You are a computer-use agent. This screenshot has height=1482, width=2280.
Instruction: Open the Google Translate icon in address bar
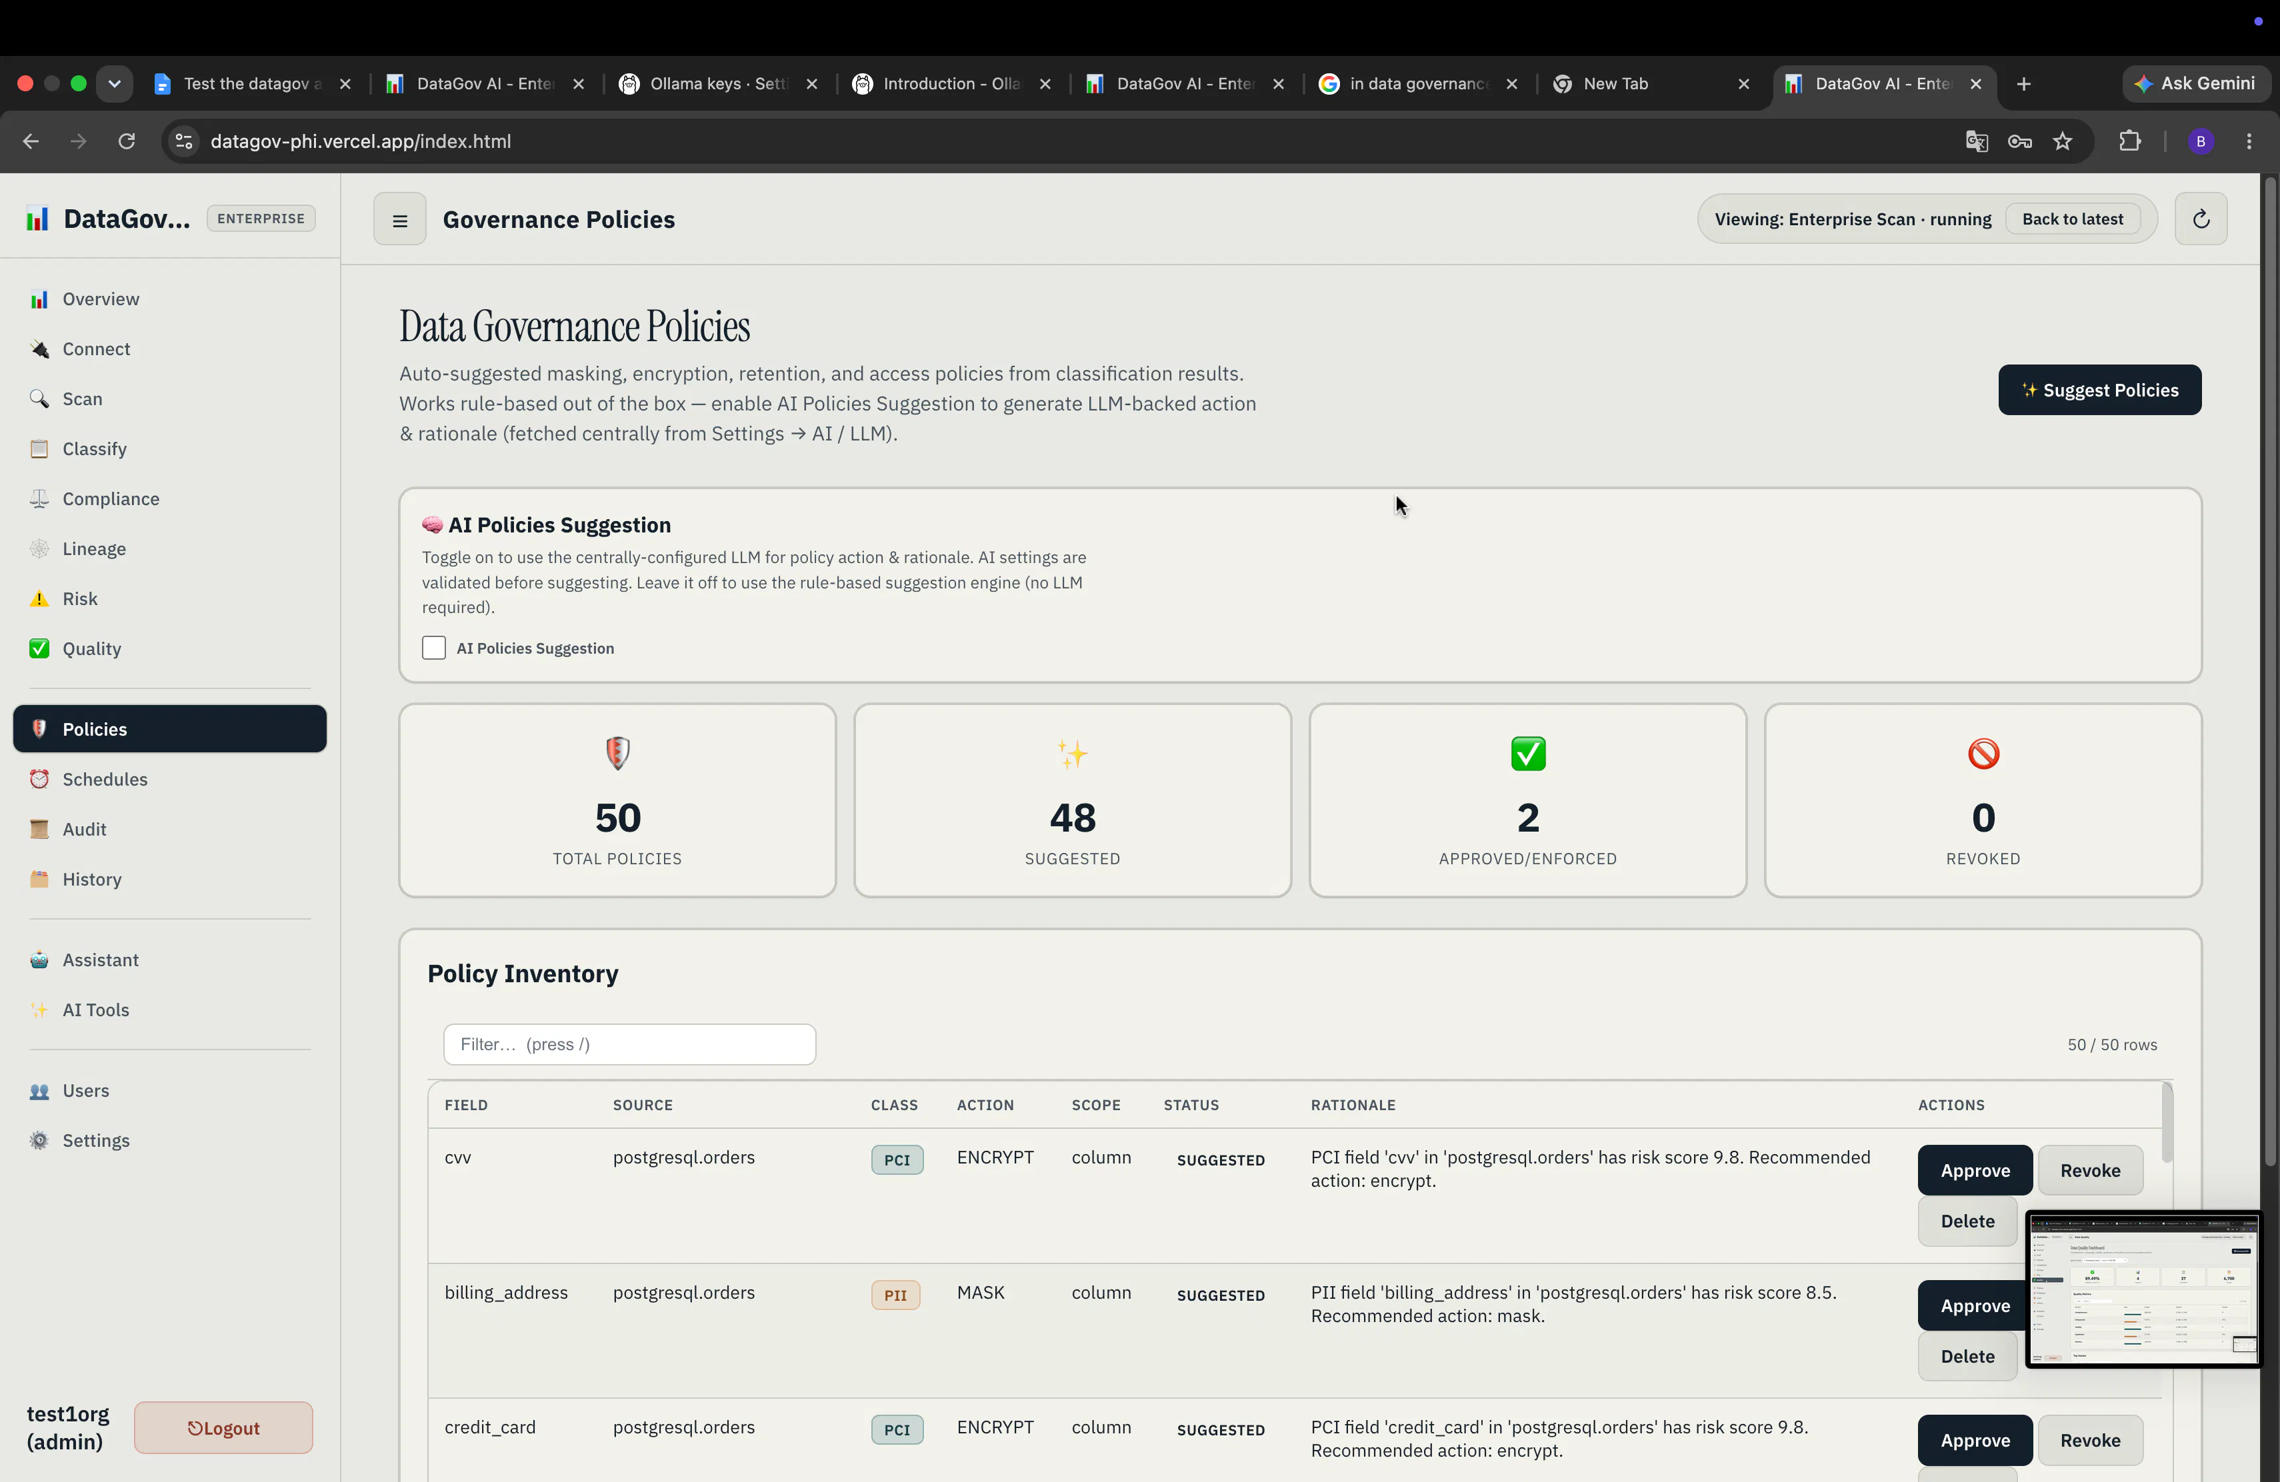point(1976,142)
